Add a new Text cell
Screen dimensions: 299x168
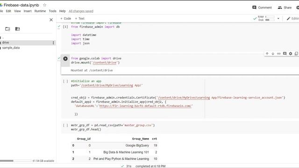[x=79, y=19]
